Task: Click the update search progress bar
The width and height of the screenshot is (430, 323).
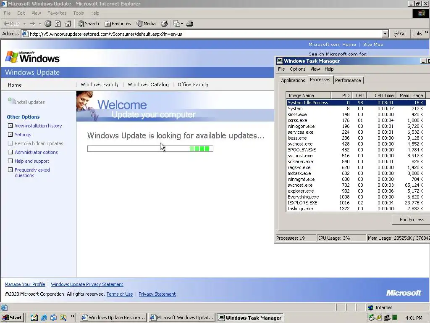Action: pos(150,148)
